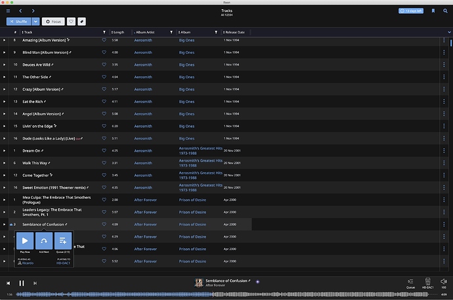Sort by the Track column header
Viewport: 453px width, 300px height.
(x=27, y=32)
